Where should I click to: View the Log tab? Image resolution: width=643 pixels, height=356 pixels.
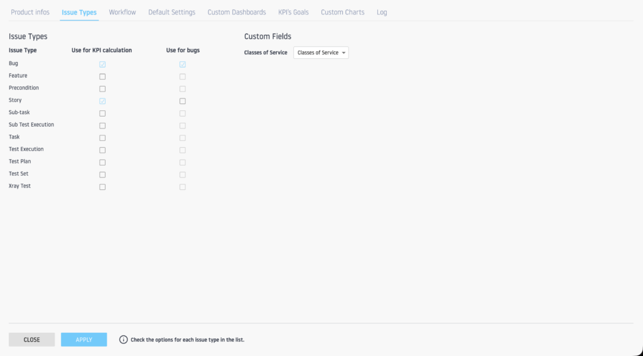[x=382, y=13]
